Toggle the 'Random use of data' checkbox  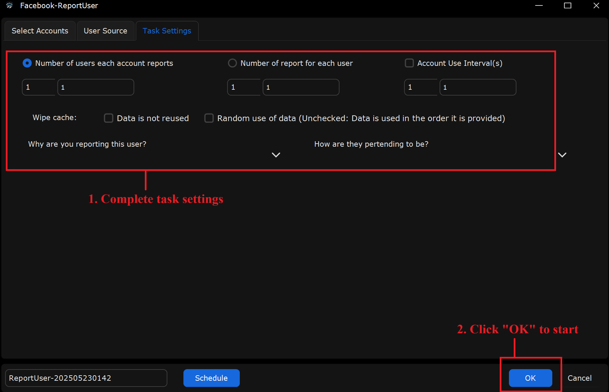pos(209,118)
